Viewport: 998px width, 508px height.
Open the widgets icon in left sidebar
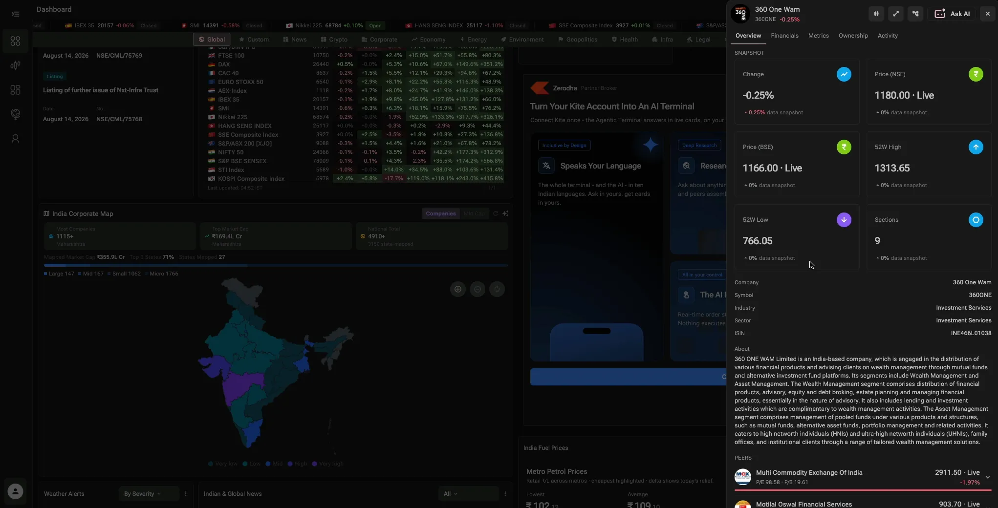pos(16,90)
